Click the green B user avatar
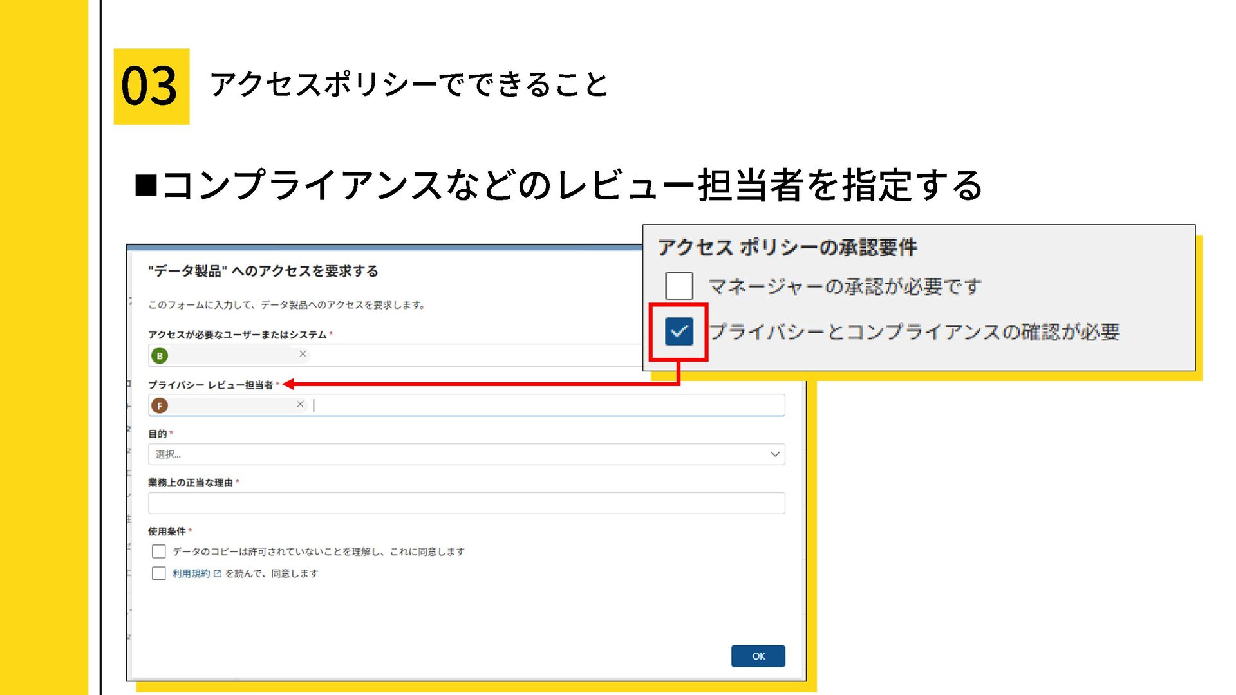1236x695 pixels. pos(160,355)
